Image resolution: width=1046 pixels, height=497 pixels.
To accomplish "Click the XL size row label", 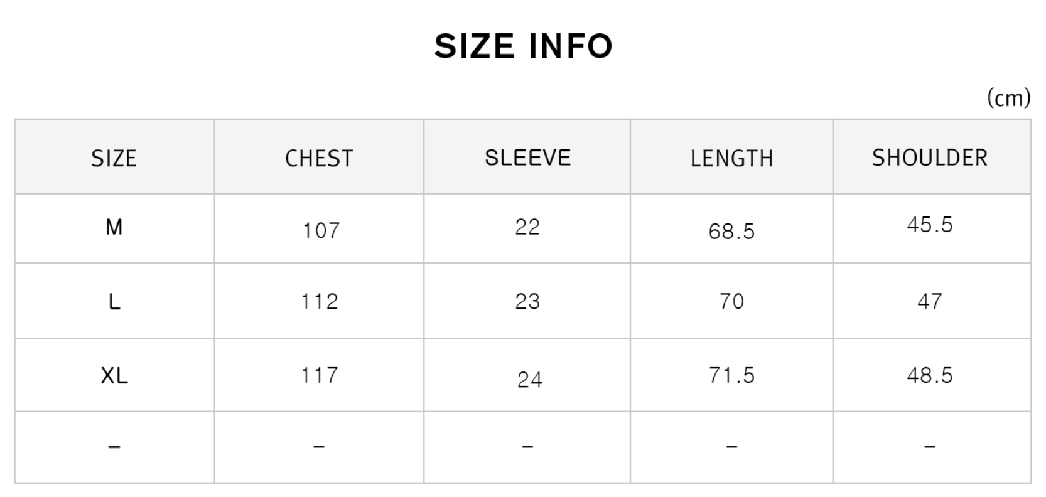I will click(x=114, y=375).
